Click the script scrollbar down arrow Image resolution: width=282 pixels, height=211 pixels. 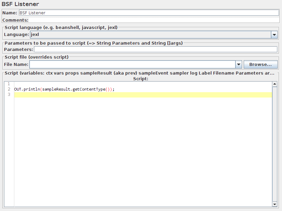pyautogui.click(x=275, y=204)
